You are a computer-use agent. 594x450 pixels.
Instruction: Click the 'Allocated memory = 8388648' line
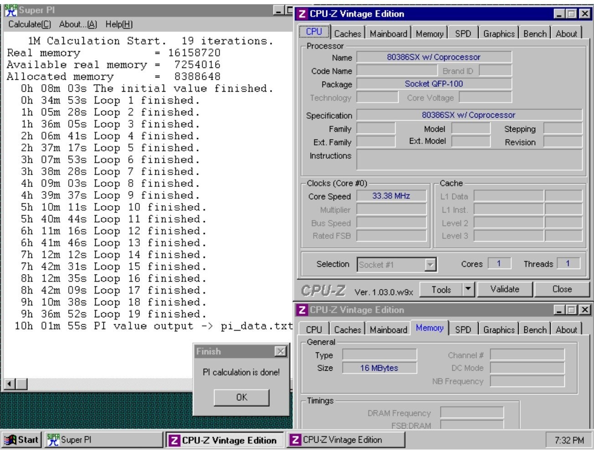pos(113,77)
